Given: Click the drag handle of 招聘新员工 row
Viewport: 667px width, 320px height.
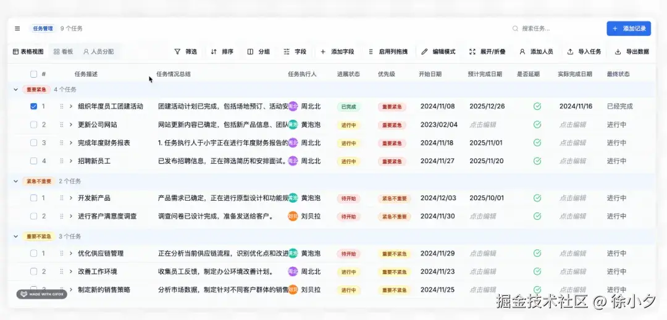Looking at the screenshot, I should (x=62, y=161).
